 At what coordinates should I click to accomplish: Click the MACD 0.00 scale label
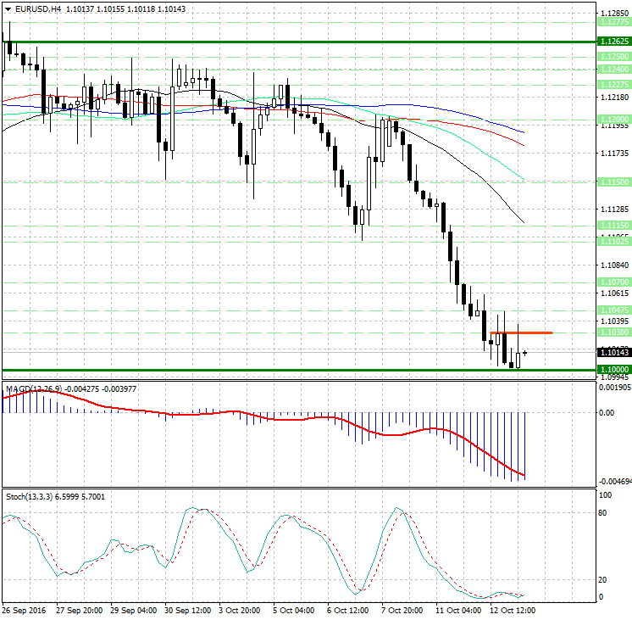607,413
